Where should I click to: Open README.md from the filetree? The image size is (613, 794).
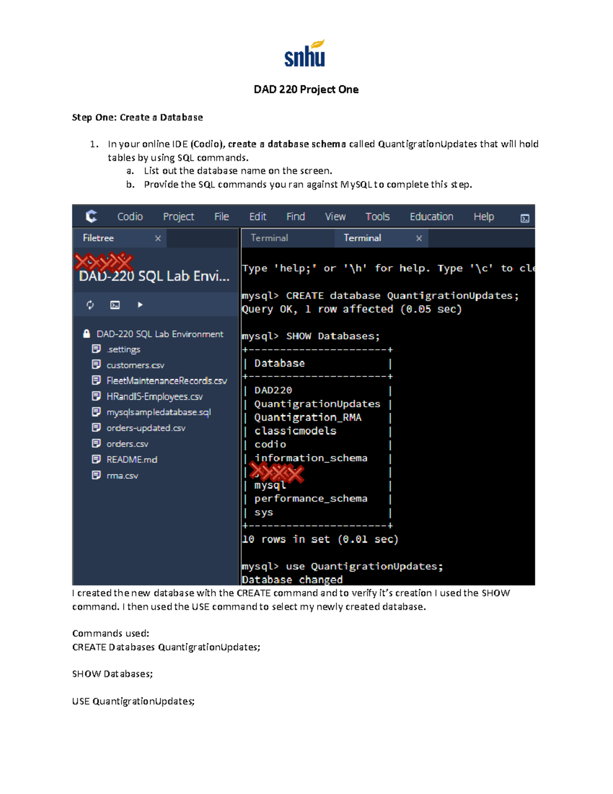[x=131, y=459]
